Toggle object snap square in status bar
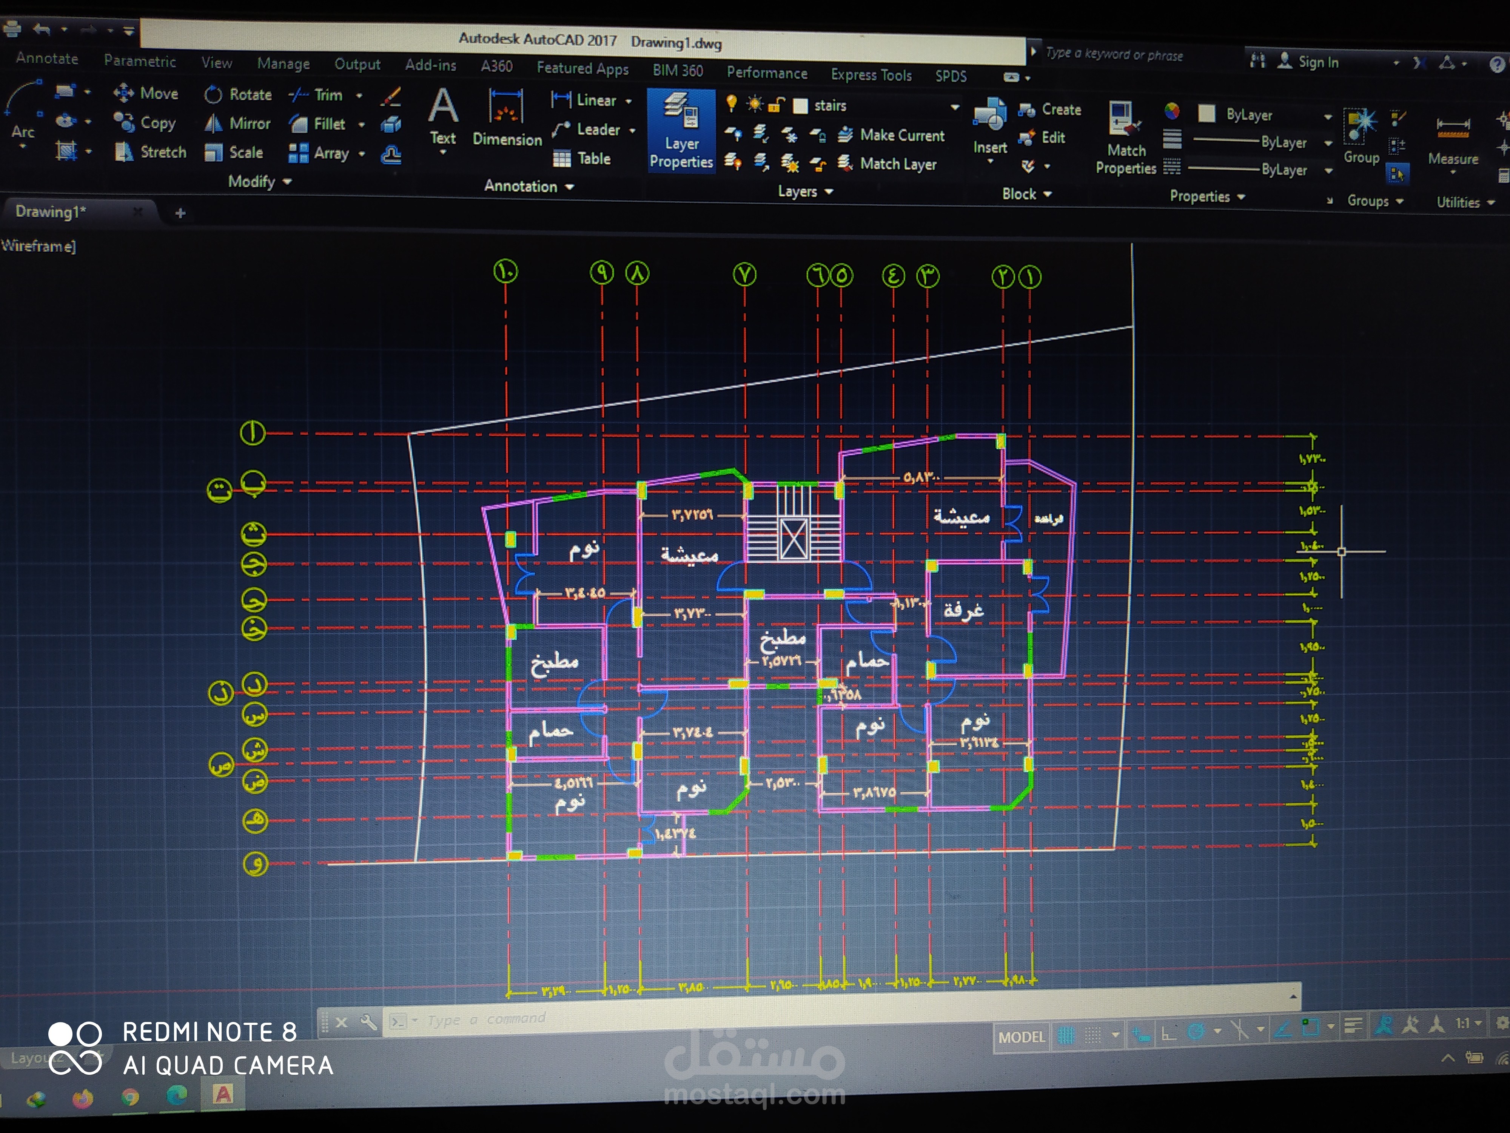The image size is (1510, 1133). [1310, 1027]
